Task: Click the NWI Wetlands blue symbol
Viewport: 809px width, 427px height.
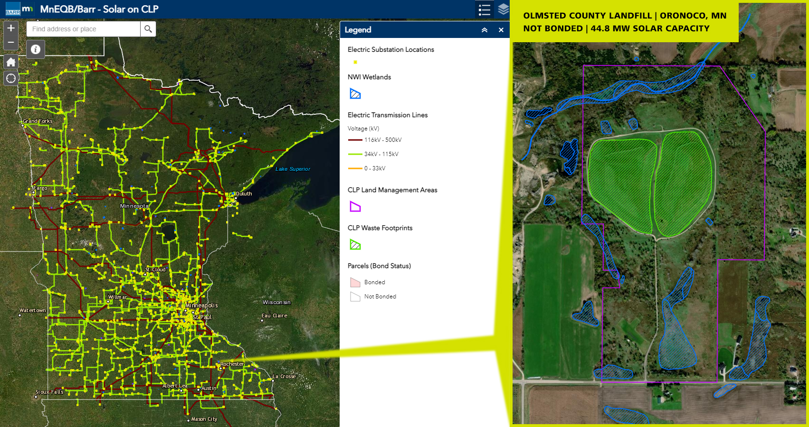Action: click(355, 94)
